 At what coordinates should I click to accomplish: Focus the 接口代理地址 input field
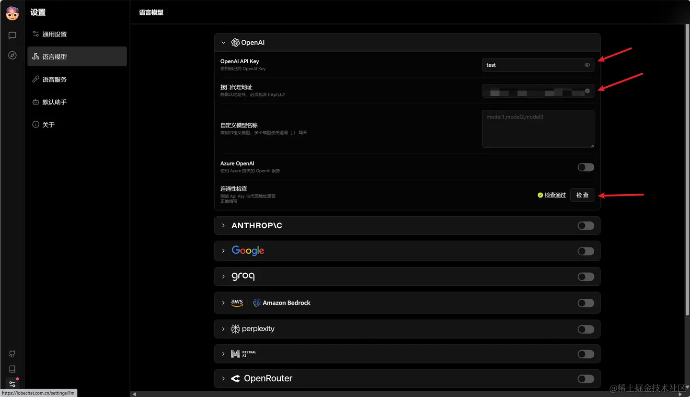tap(538, 91)
